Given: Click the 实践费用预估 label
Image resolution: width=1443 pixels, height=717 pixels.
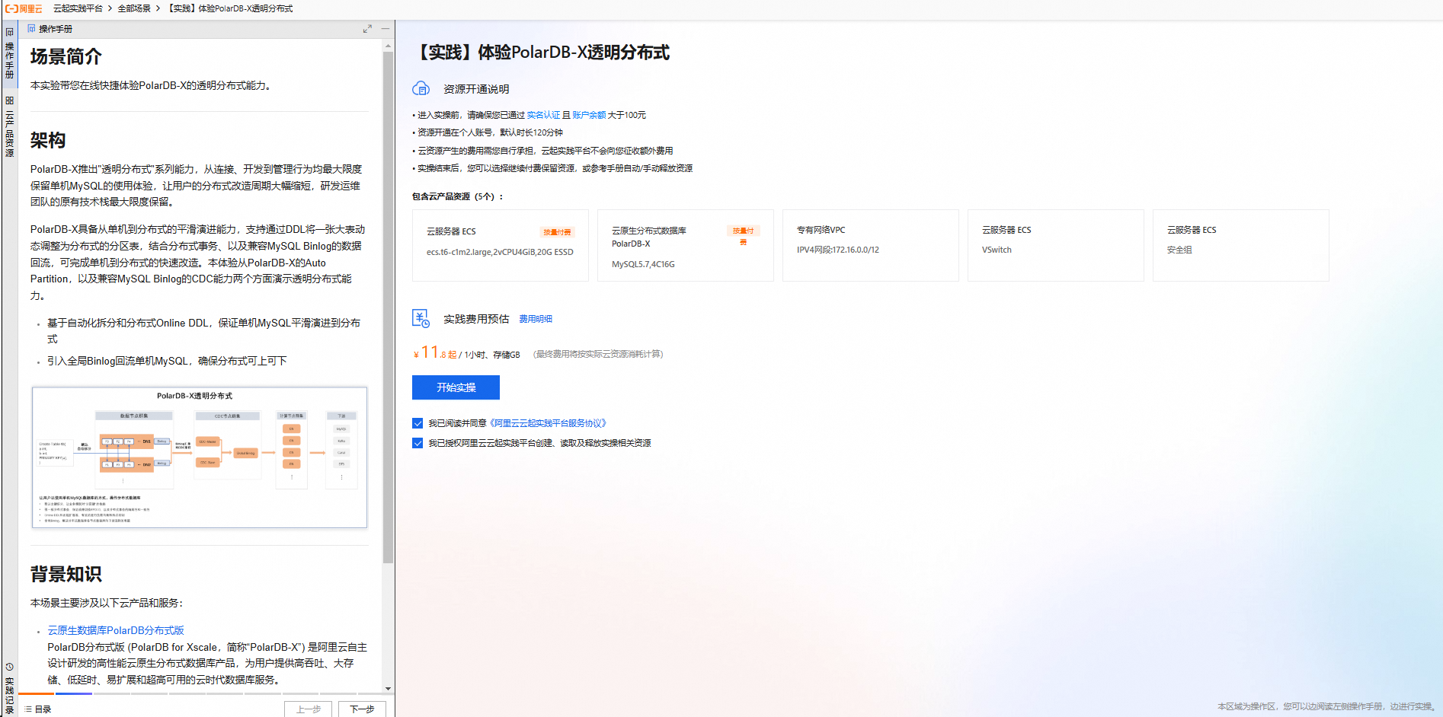Looking at the screenshot, I should pyautogui.click(x=476, y=319).
